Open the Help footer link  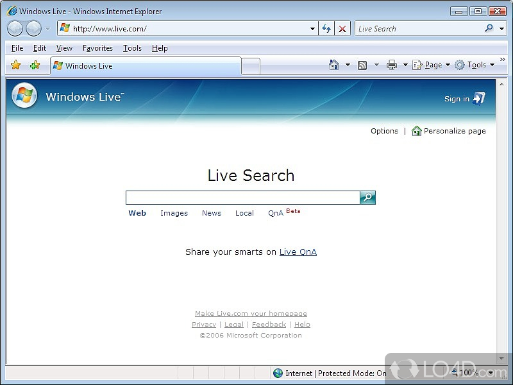tap(302, 325)
